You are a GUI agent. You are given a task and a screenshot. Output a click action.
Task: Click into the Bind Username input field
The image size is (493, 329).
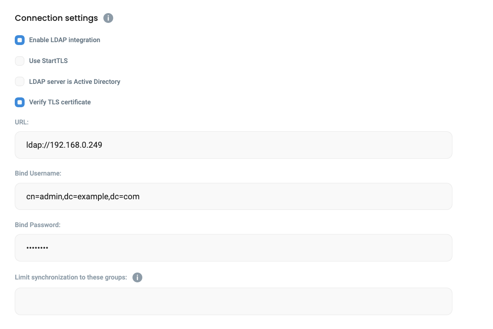[x=233, y=196]
